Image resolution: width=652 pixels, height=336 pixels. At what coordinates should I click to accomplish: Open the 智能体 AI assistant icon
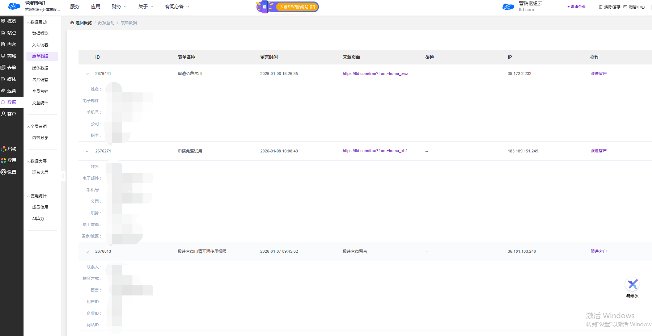(x=632, y=285)
